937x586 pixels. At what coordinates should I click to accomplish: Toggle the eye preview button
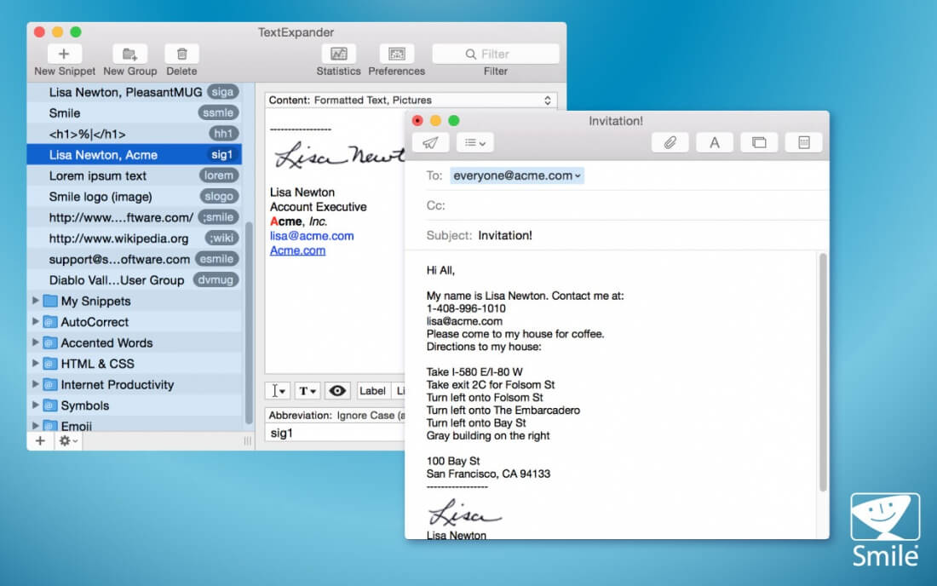click(x=337, y=391)
